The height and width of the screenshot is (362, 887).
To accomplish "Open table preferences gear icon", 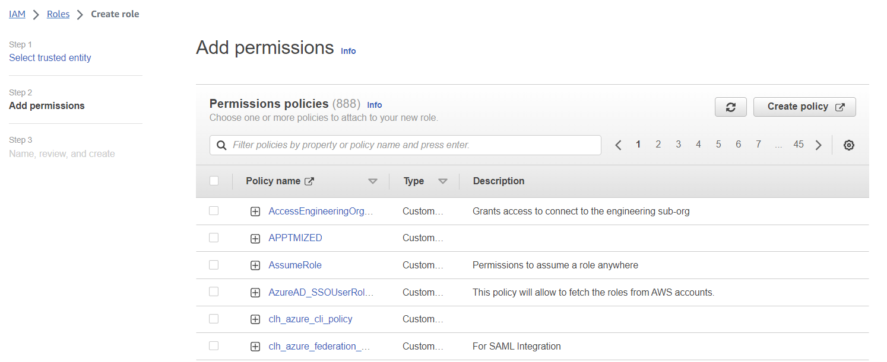I will point(848,145).
